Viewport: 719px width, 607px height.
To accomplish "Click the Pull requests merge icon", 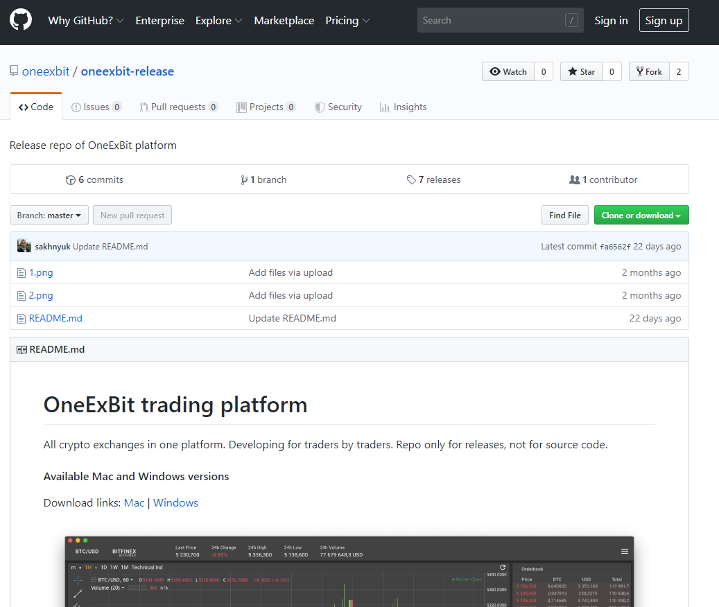I will click(144, 107).
